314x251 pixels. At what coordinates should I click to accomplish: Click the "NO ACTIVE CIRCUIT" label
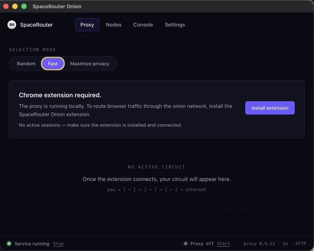click(x=156, y=167)
